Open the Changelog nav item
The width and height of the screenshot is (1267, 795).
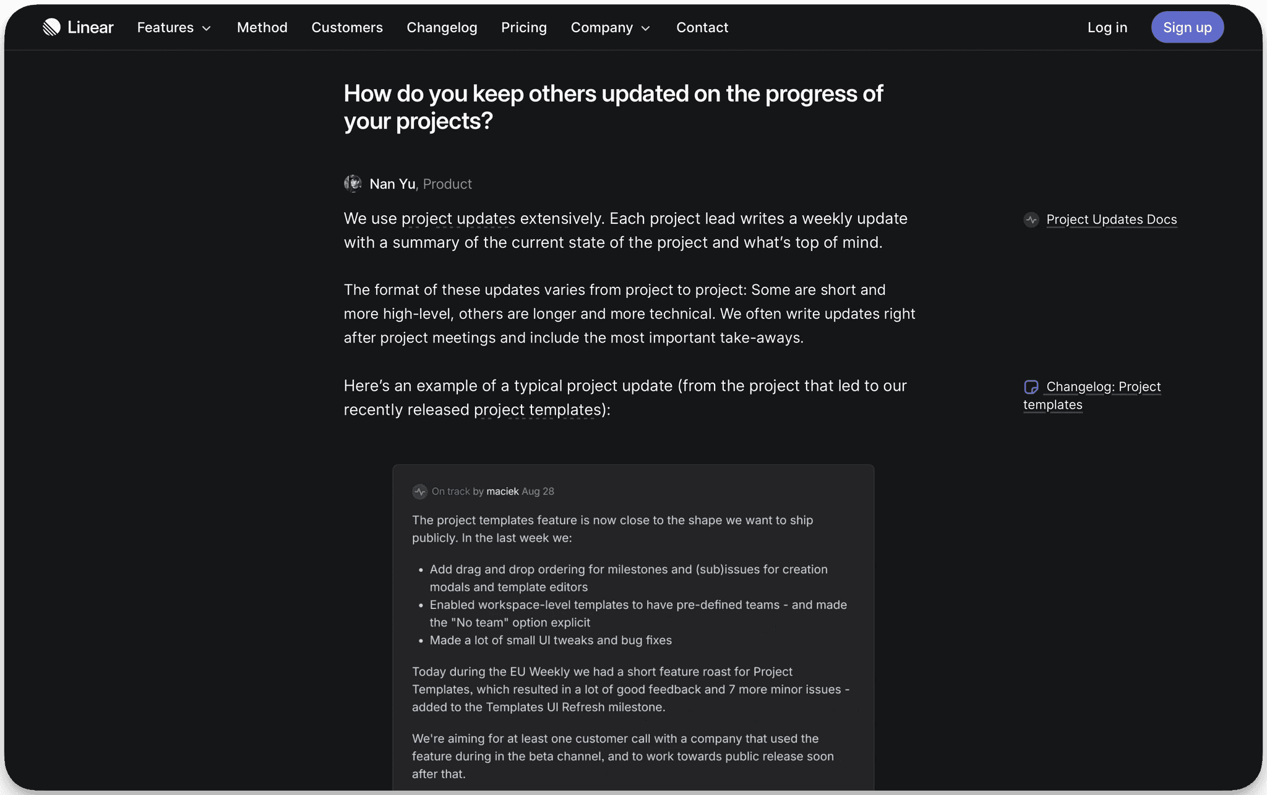pos(442,27)
